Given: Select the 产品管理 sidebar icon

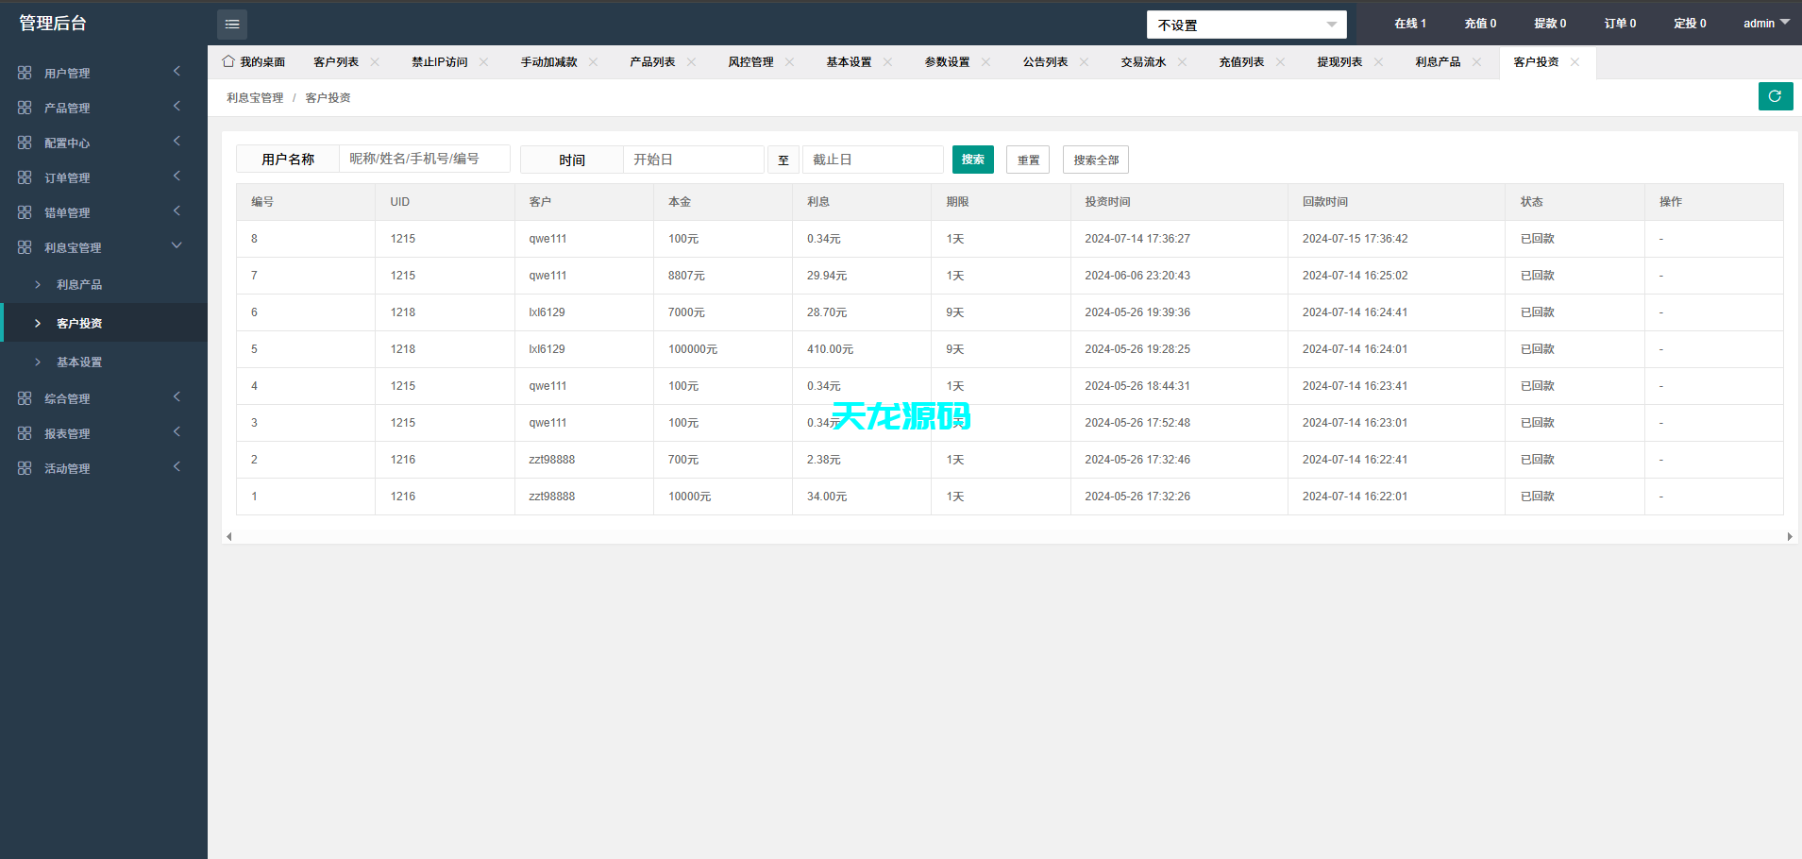Looking at the screenshot, I should click(x=25, y=107).
